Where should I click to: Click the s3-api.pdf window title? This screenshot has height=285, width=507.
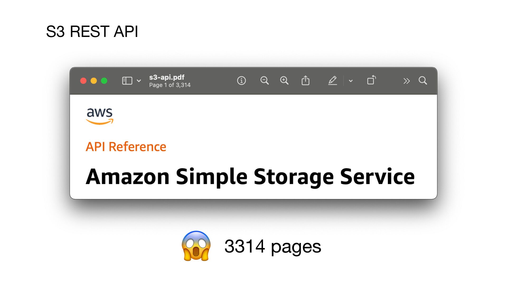click(167, 77)
